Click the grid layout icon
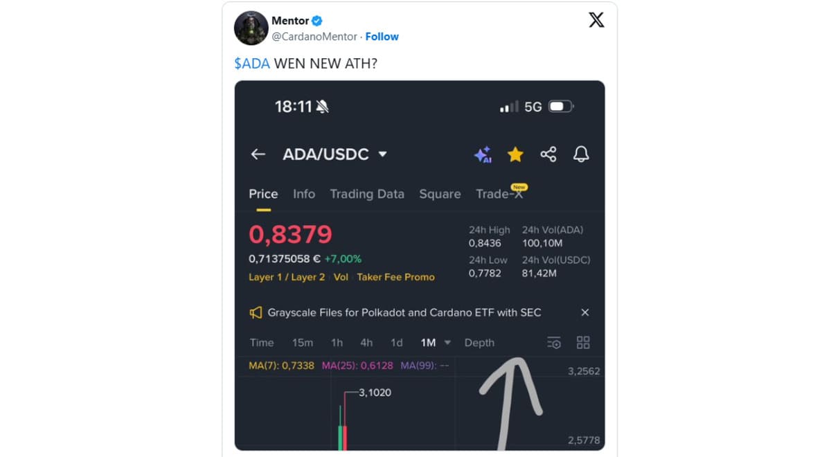The width and height of the screenshot is (831, 457). click(x=583, y=343)
